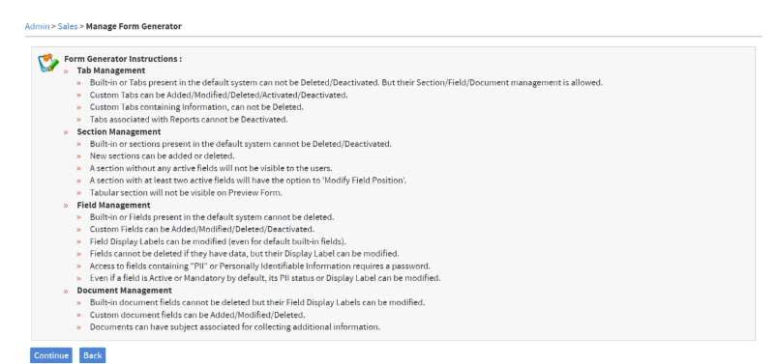Click the red arrow bullet beside Tab Management

point(66,71)
